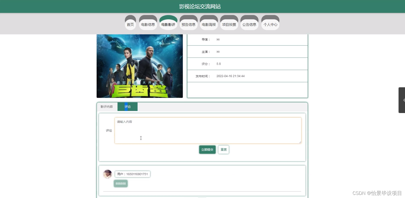Switch to 影评内容 tab
The image size is (405, 198).
pyautogui.click(x=107, y=107)
